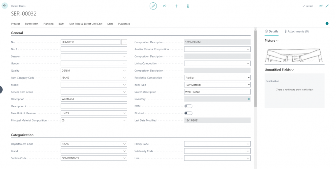Click the back arrow button
Viewport: 336px width, 169px height.
point(5,6)
